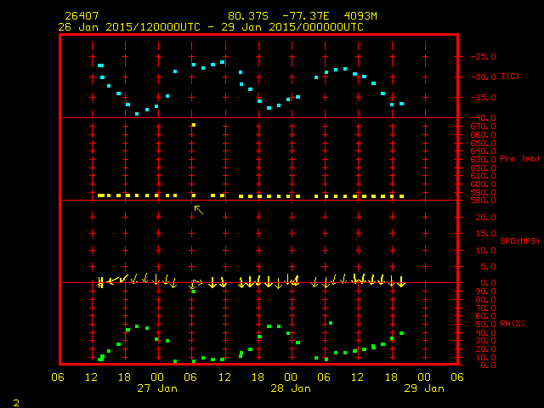This screenshot has height=408, width=544.
Task: Click the date range header starting 26 Jan 2015
Action: tap(211, 26)
